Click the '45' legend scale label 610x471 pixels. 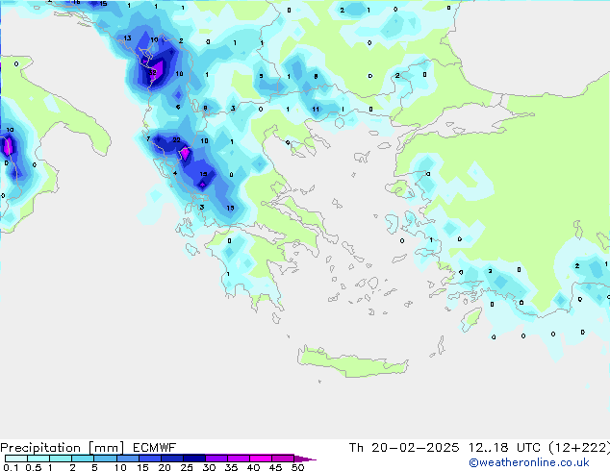click(275, 467)
